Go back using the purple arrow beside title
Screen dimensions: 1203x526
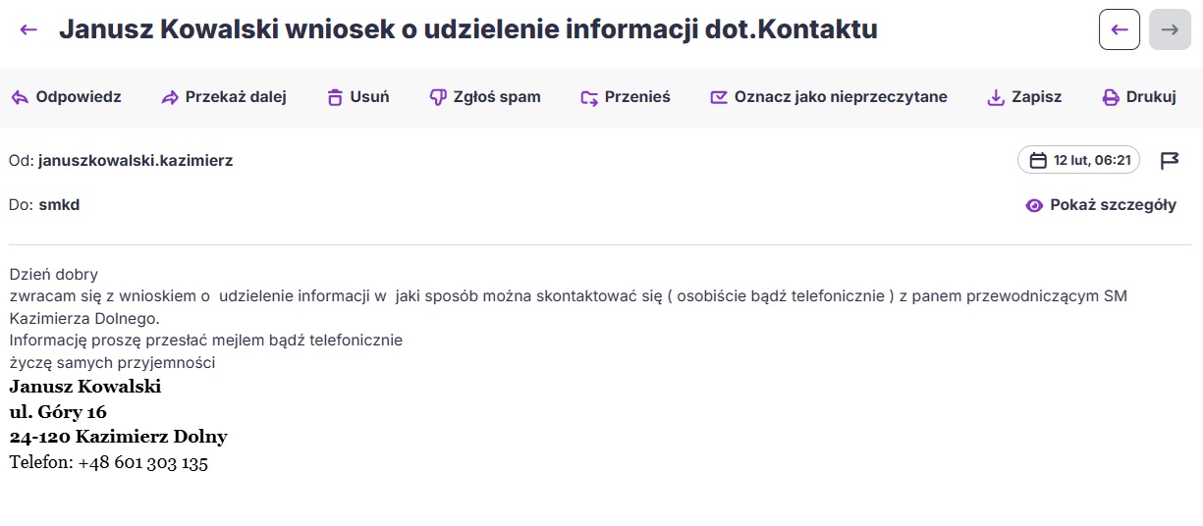click(28, 29)
